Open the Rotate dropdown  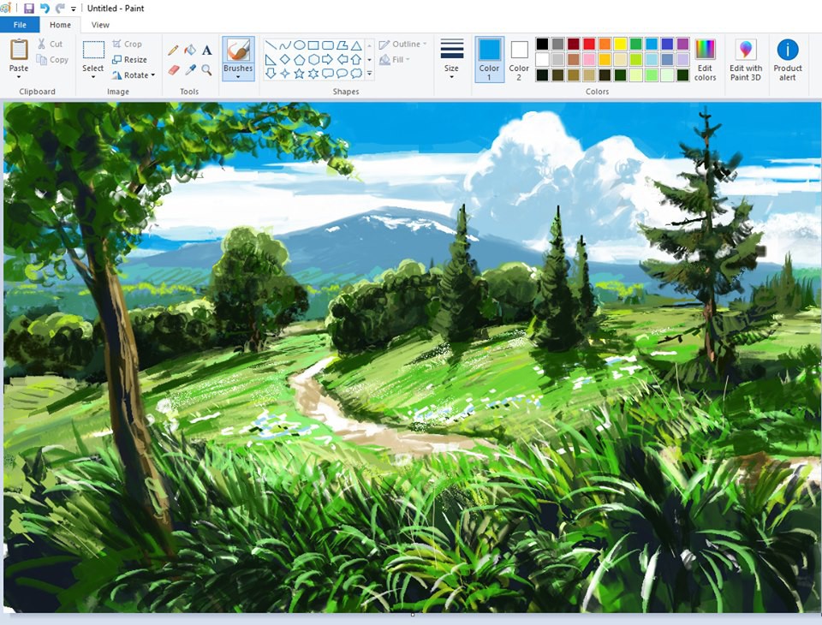(134, 75)
